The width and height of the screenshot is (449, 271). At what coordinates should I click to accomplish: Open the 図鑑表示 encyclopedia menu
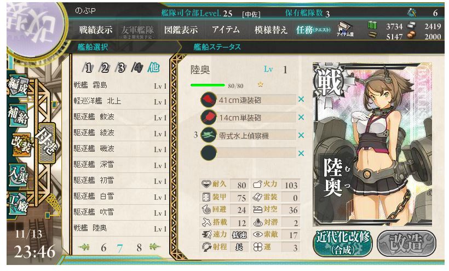pyautogui.click(x=181, y=30)
